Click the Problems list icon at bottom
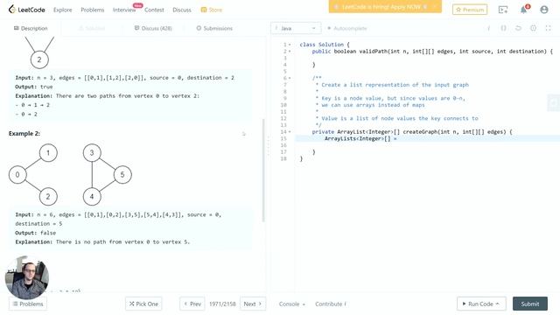Image resolution: width=560 pixels, height=315 pixels. [16, 304]
